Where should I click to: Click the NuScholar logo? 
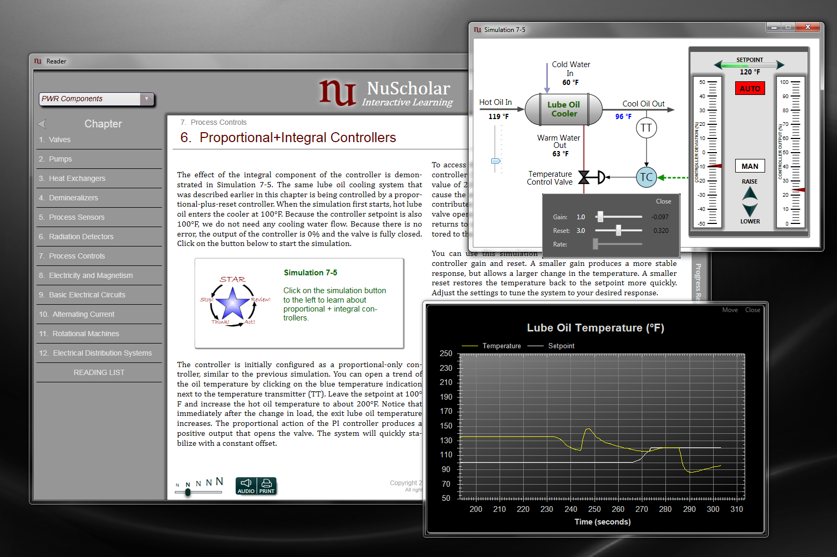point(386,93)
